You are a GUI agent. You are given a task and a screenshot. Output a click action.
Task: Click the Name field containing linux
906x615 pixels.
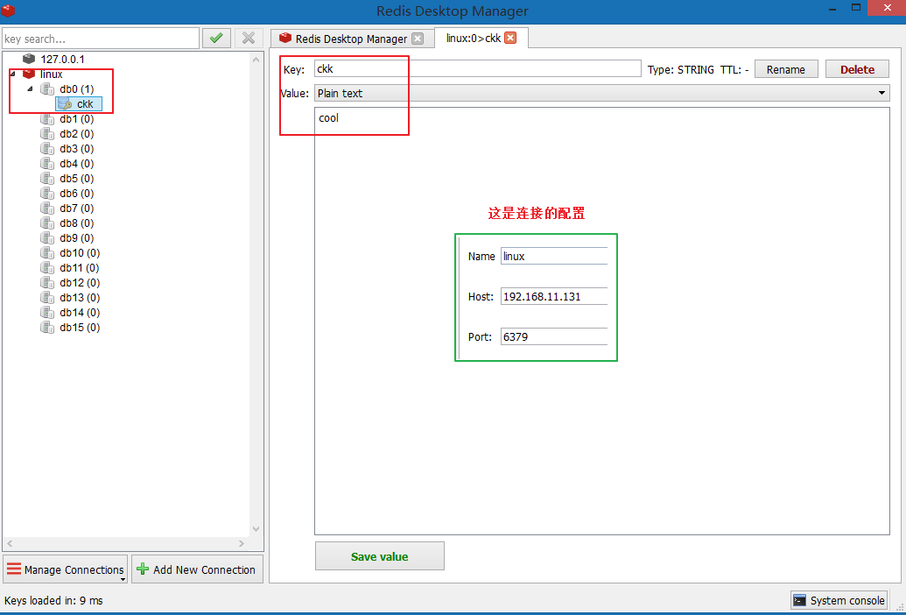pyautogui.click(x=553, y=256)
